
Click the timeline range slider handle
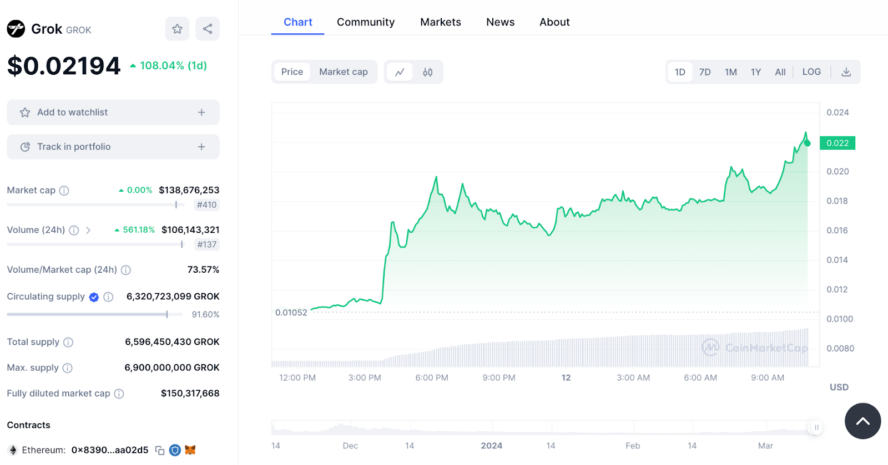(816, 427)
